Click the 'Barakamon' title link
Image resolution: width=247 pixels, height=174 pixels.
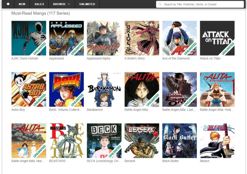[95, 110]
